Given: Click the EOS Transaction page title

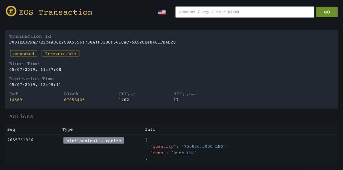Looking at the screenshot, I should [55, 12].
